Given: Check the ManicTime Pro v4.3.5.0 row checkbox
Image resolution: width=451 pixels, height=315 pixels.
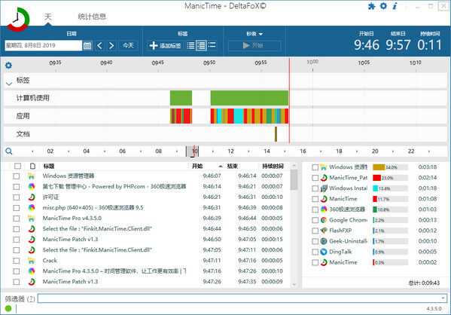Looking at the screenshot, I should click(17, 219).
